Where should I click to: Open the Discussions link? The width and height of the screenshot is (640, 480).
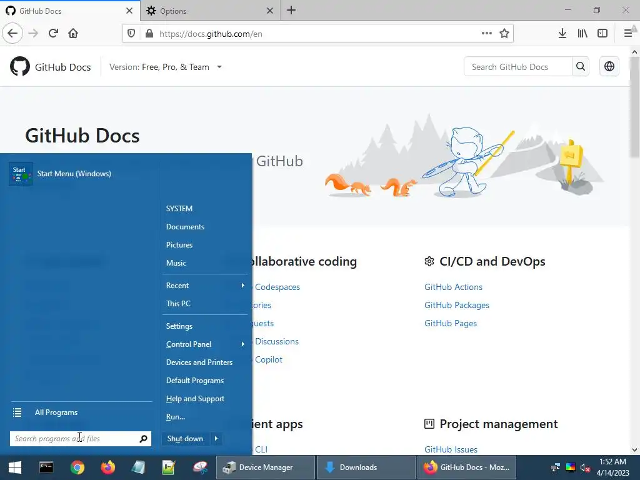pos(277,342)
